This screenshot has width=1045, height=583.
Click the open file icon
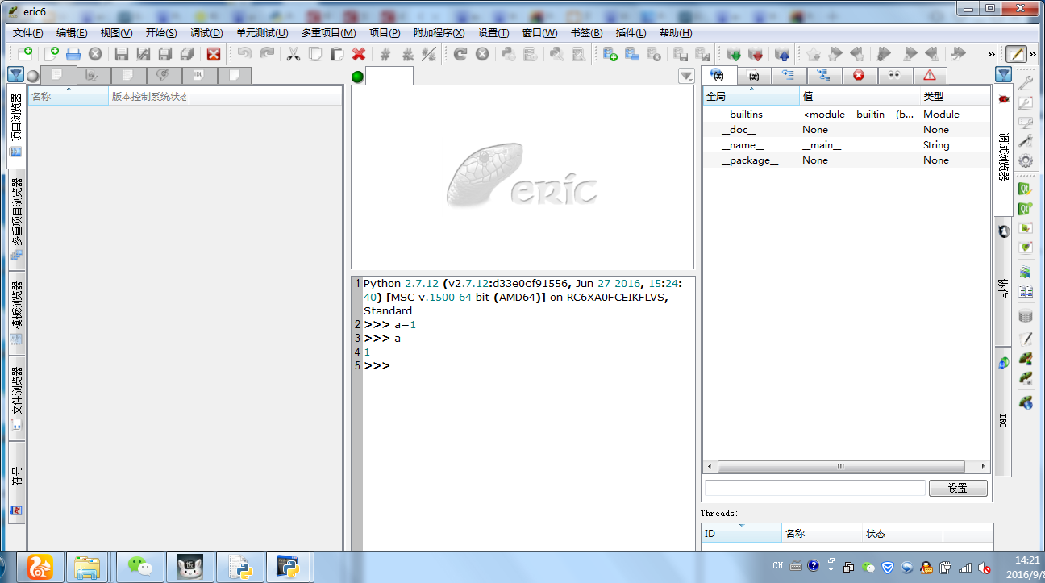(73, 53)
